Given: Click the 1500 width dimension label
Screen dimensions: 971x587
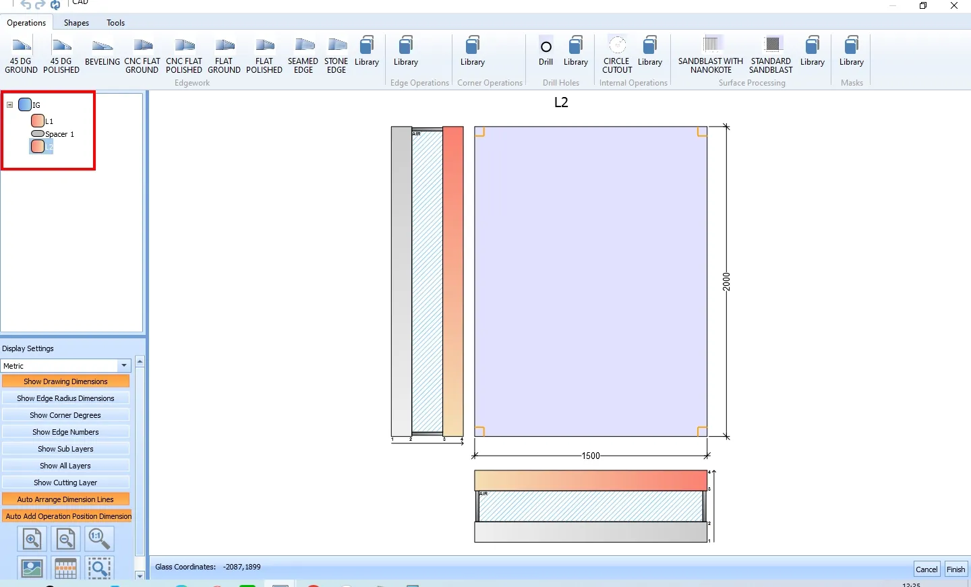Looking at the screenshot, I should tap(591, 456).
